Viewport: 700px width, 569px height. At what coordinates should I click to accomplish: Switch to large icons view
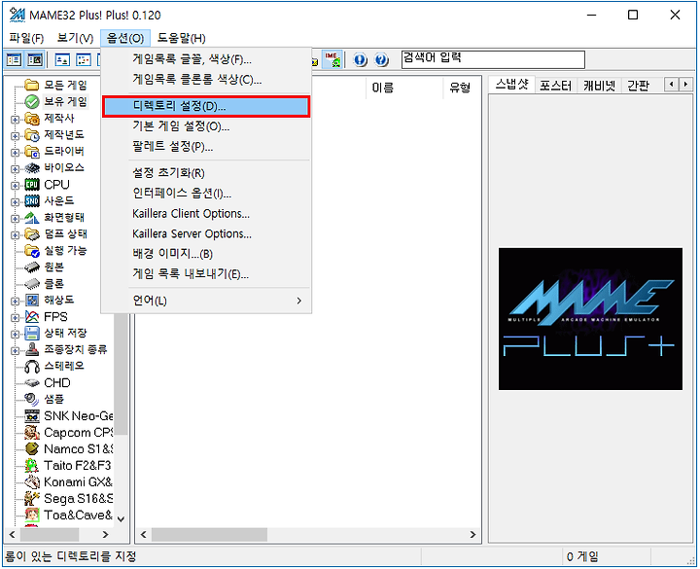[62, 59]
